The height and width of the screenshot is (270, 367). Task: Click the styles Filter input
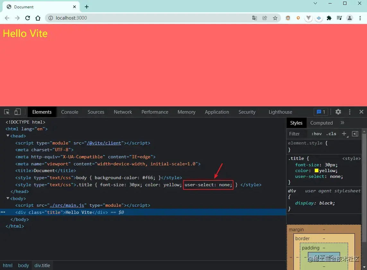coord(297,134)
